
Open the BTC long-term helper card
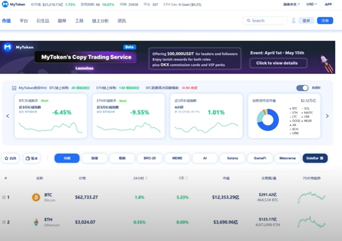[51, 116]
